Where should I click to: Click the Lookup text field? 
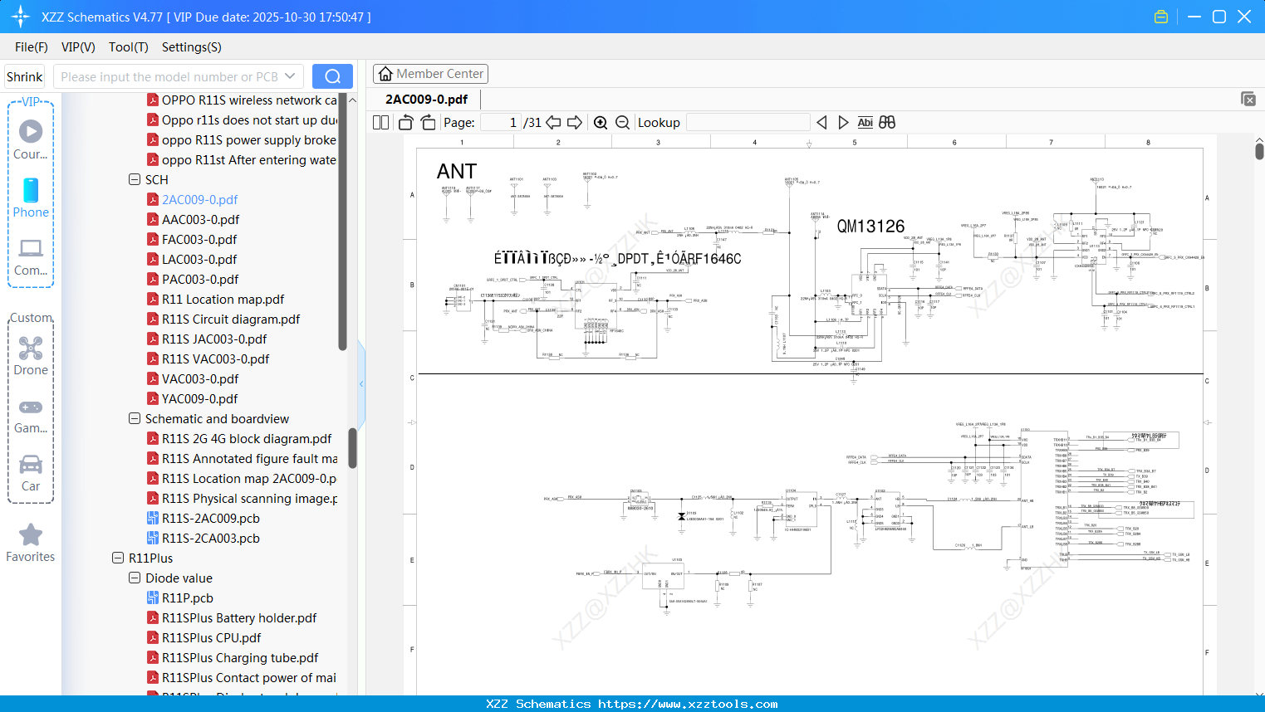coord(748,123)
